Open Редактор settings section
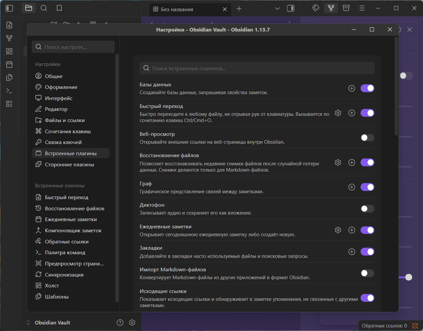Viewport: 423px width, 331px height. click(x=71, y=109)
